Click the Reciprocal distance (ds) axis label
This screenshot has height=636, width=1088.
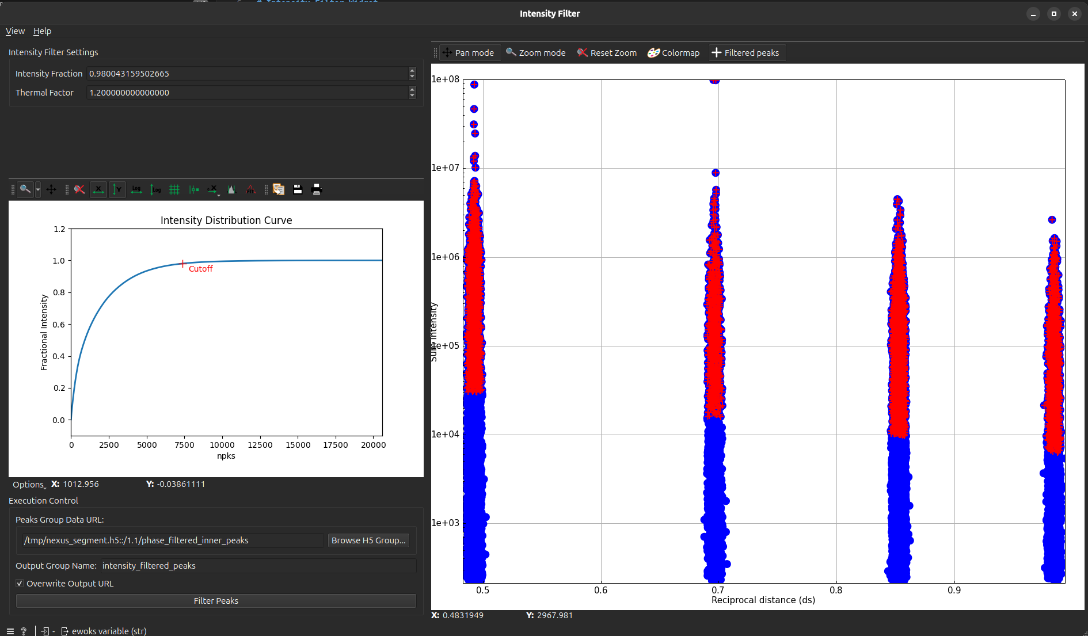point(763,600)
